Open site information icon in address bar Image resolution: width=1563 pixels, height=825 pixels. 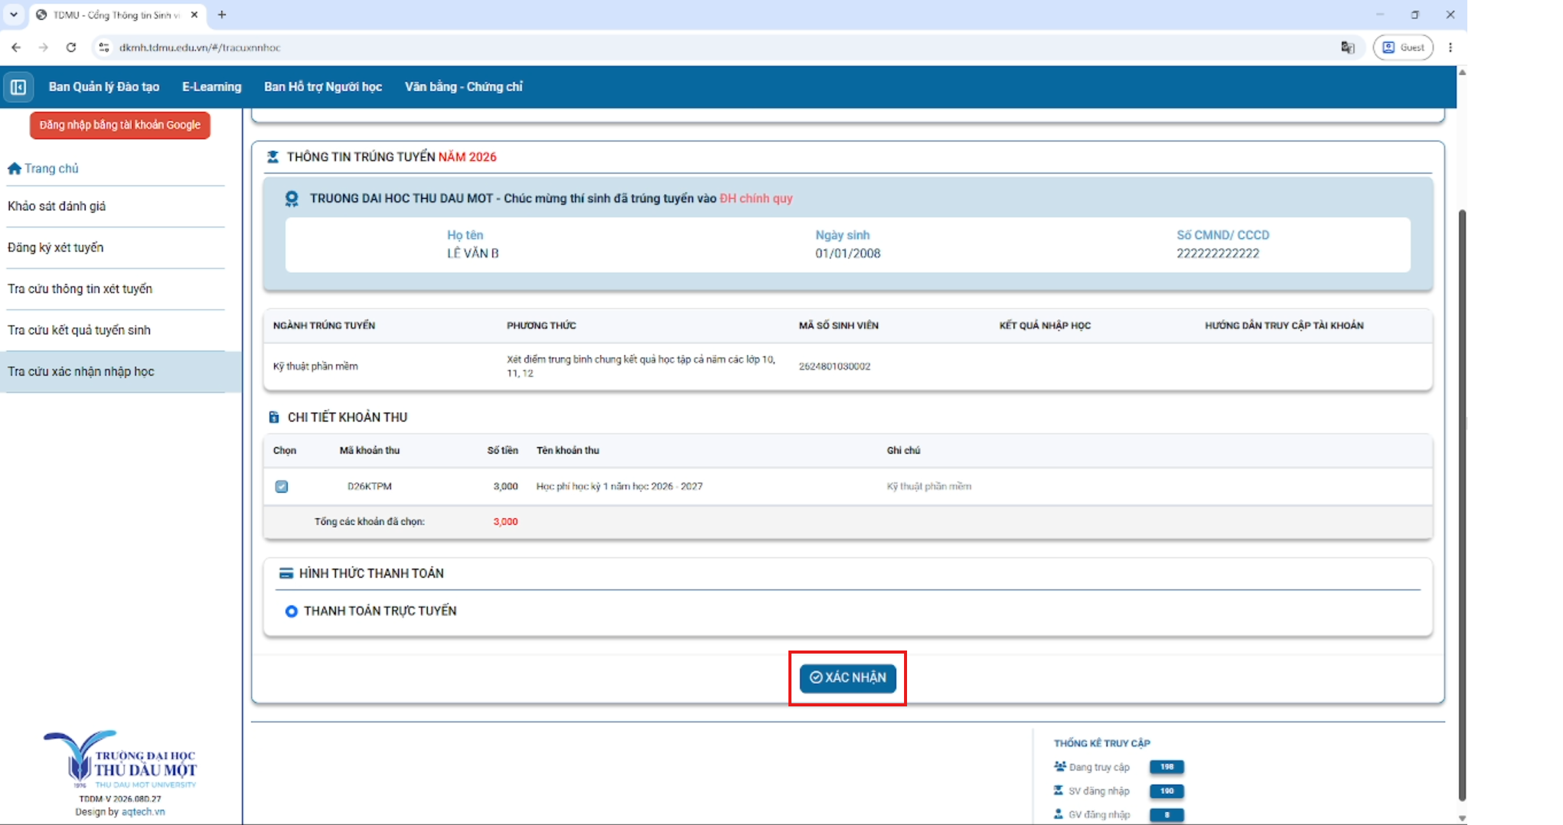click(x=104, y=47)
